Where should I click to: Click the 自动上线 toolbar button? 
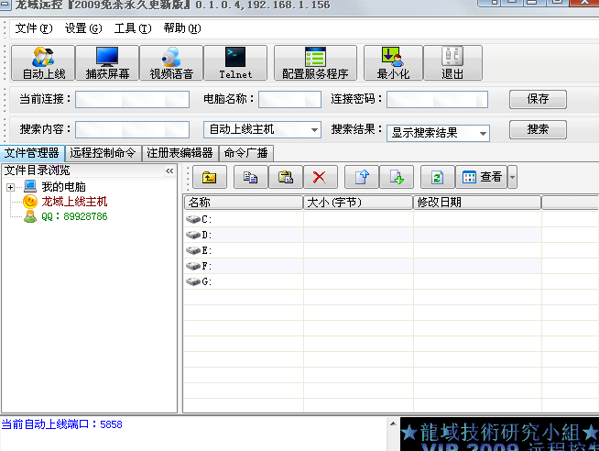pyautogui.click(x=43, y=63)
